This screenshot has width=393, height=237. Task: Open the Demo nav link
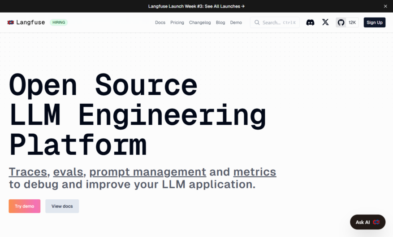coord(236,22)
